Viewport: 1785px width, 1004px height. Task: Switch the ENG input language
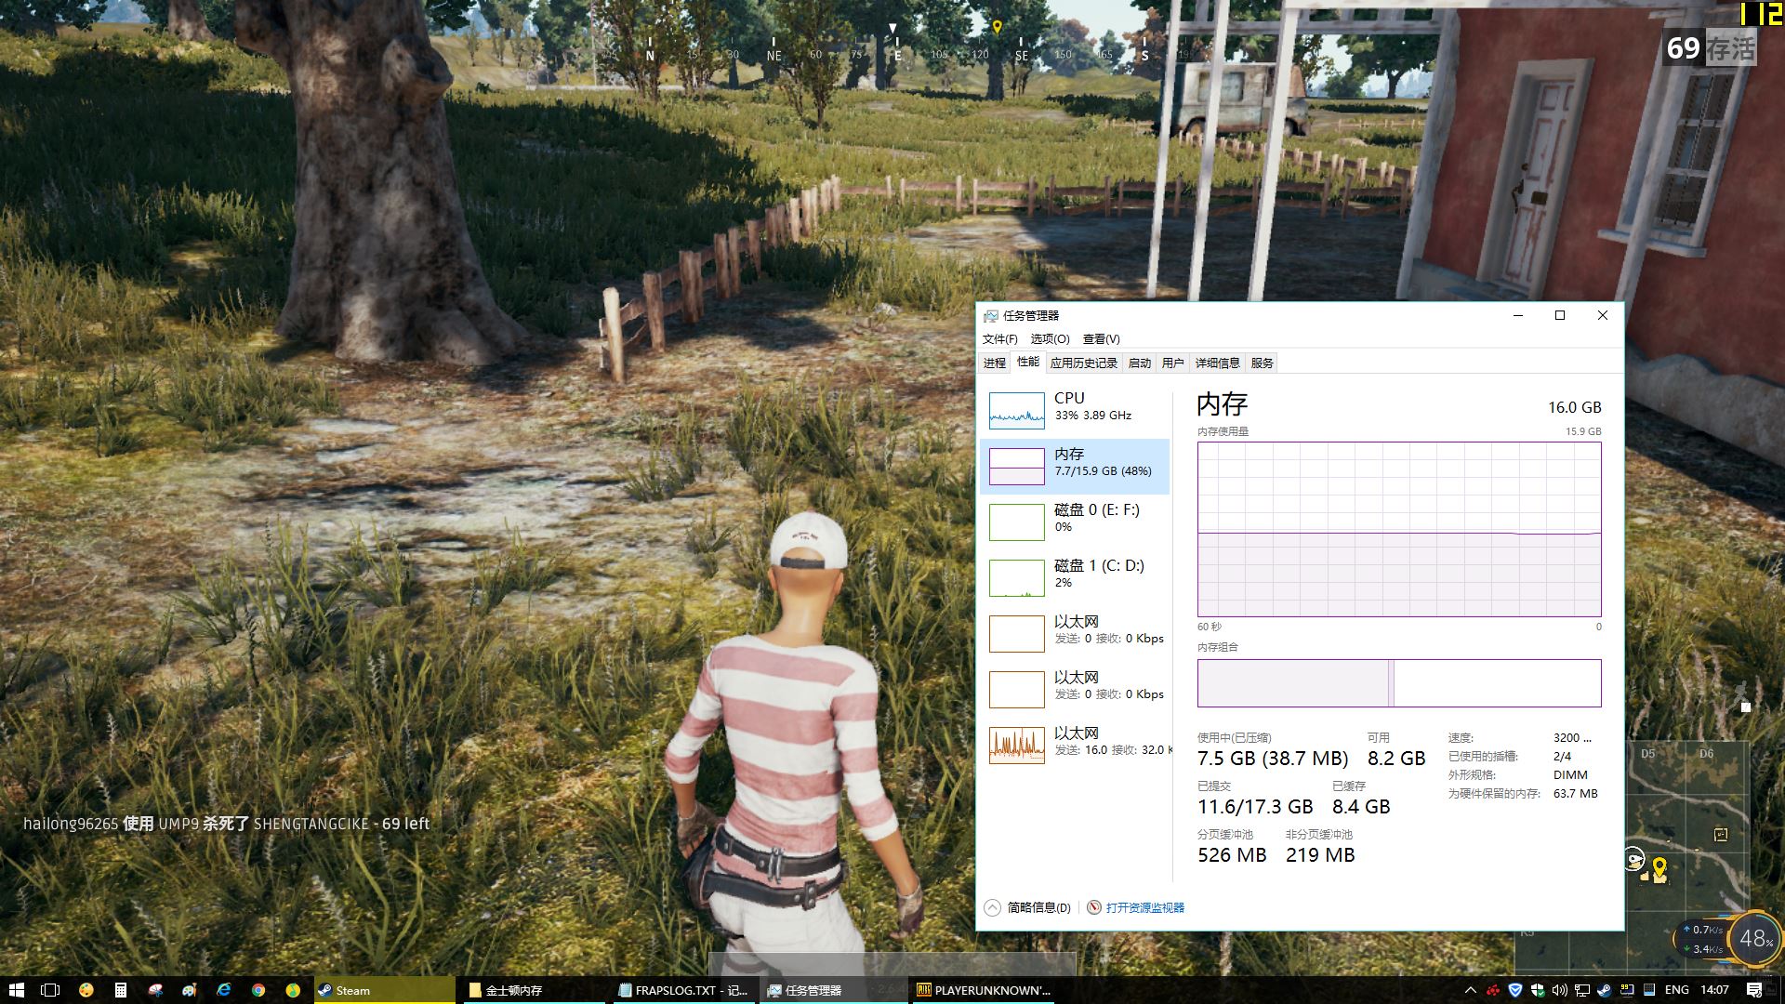point(1677,990)
